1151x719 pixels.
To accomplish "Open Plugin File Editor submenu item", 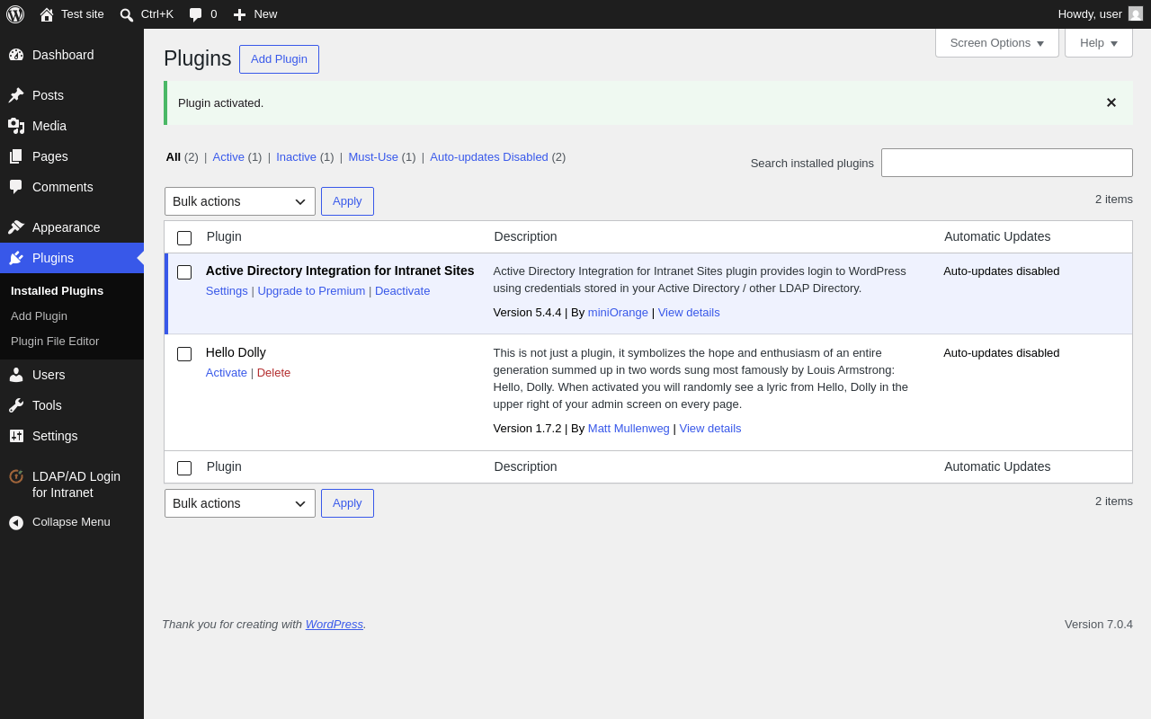I will [55, 342].
